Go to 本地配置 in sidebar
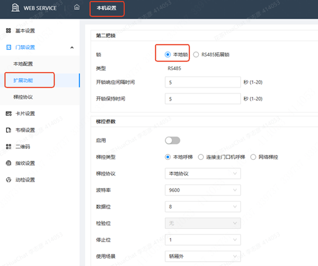The width and height of the screenshot is (318, 266). pyautogui.click(x=24, y=64)
